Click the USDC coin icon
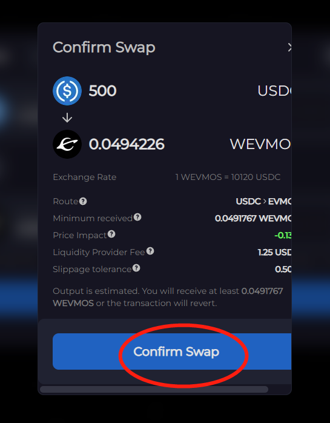 coord(67,91)
